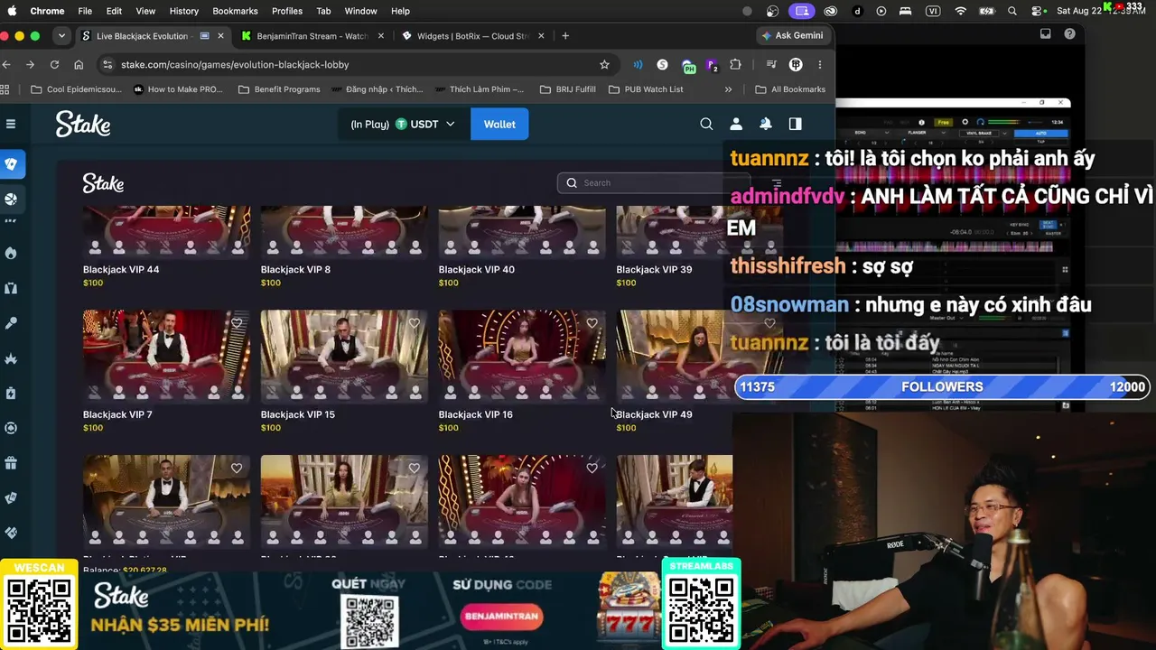The width and height of the screenshot is (1156, 650).
Task: Toggle the Stake side panel icon
Action: pyautogui.click(x=796, y=124)
